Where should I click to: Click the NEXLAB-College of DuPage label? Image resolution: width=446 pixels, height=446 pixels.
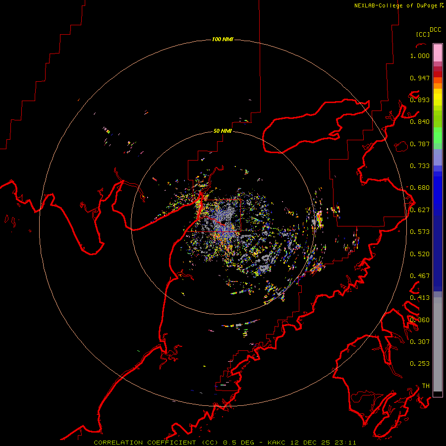pos(399,5)
